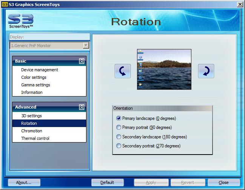Open Device management page

click(40, 70)
